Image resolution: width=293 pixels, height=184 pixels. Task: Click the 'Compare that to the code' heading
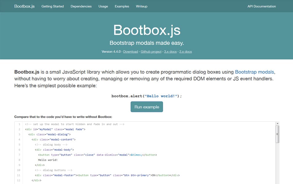[x=63, y=117]
